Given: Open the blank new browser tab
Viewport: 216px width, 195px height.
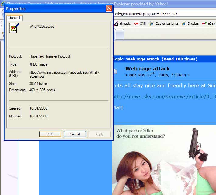Looking at the screenshot, I should tap(119, 34).
